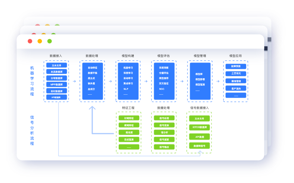Viewport: 294px width, 183px height.
Task: Select the blue 文本文件 block under 数据接入
Action: tap(56, 65)
